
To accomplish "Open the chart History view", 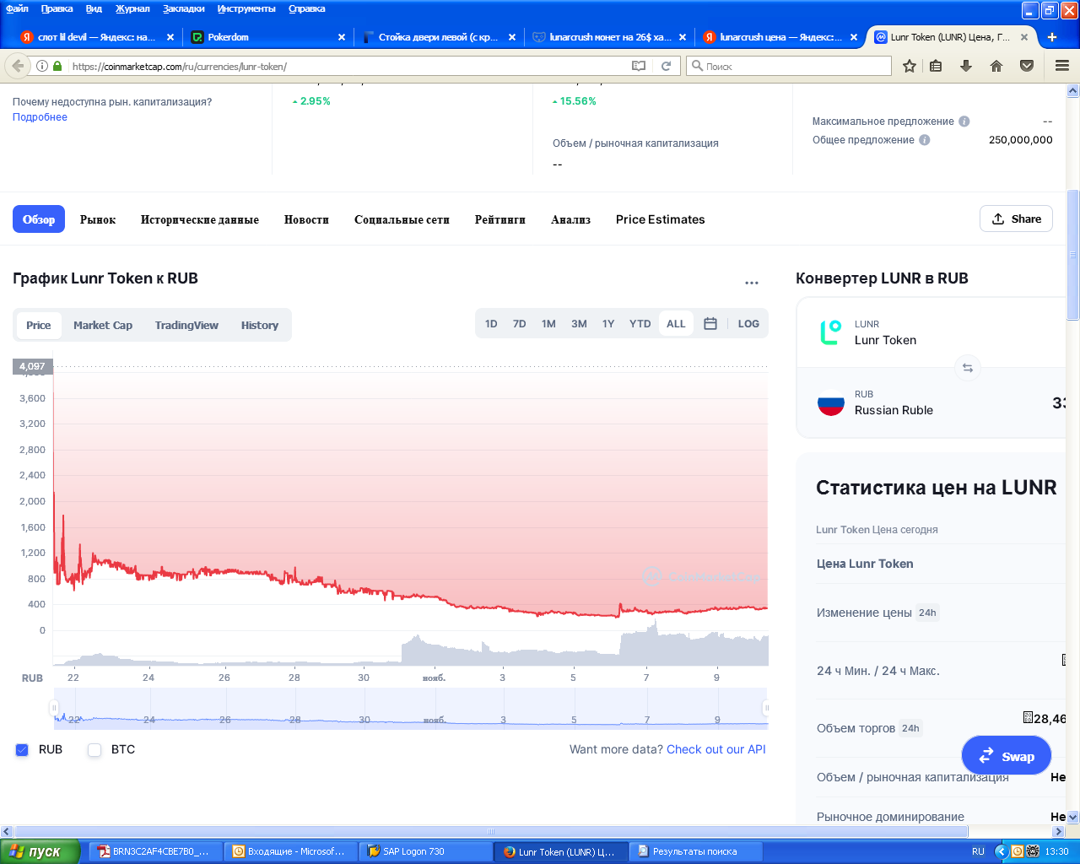I will 260,326.
